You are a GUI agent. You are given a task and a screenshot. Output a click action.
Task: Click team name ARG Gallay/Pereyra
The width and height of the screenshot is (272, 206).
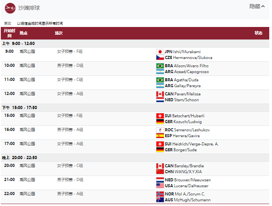click(x=183, y=86)
